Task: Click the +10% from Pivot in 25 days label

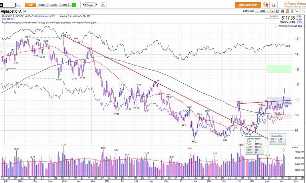Action: (x=289, y=26)
